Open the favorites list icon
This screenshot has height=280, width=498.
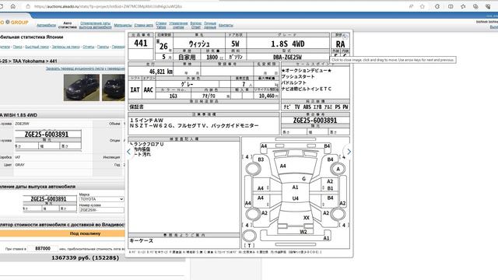click(x=463, y=6)
